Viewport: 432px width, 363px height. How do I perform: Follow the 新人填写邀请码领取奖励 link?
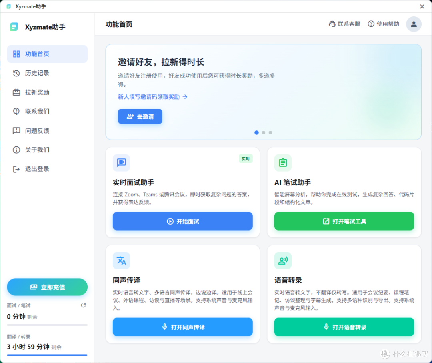[x=153, y=97]
